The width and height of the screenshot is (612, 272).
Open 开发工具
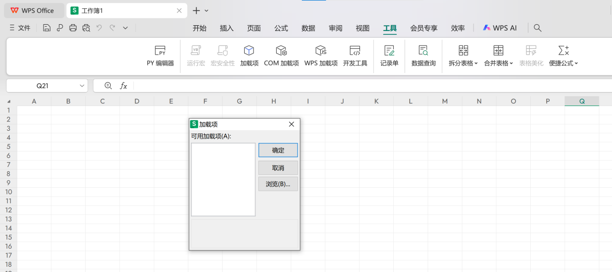(x=355, y=56)
